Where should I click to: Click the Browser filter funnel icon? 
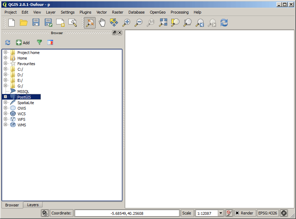[39, 42]
